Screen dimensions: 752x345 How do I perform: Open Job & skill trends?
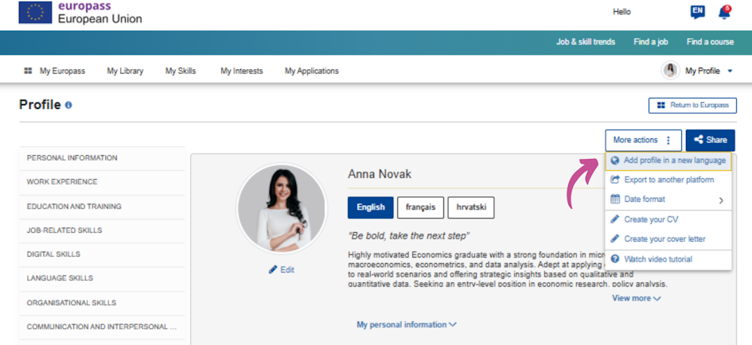[x=586, y=41]
